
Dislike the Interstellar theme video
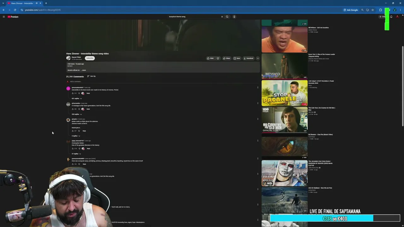[218, 58]
